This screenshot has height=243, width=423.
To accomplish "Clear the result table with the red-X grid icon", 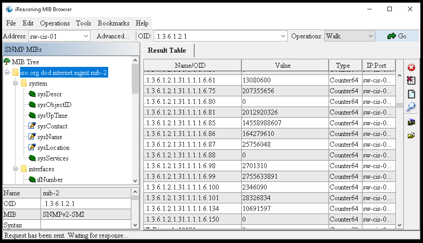I will [411, 81].
